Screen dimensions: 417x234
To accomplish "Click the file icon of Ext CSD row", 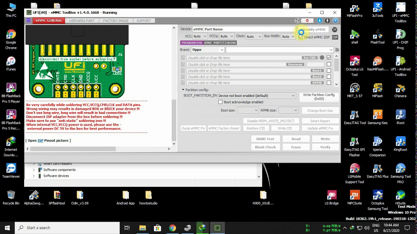I will tap(183, 58).
